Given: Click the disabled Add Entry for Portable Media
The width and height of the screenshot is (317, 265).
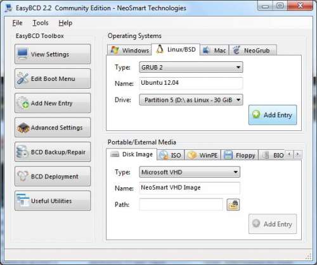Looking at the screenshot, I should pos(273,224).
